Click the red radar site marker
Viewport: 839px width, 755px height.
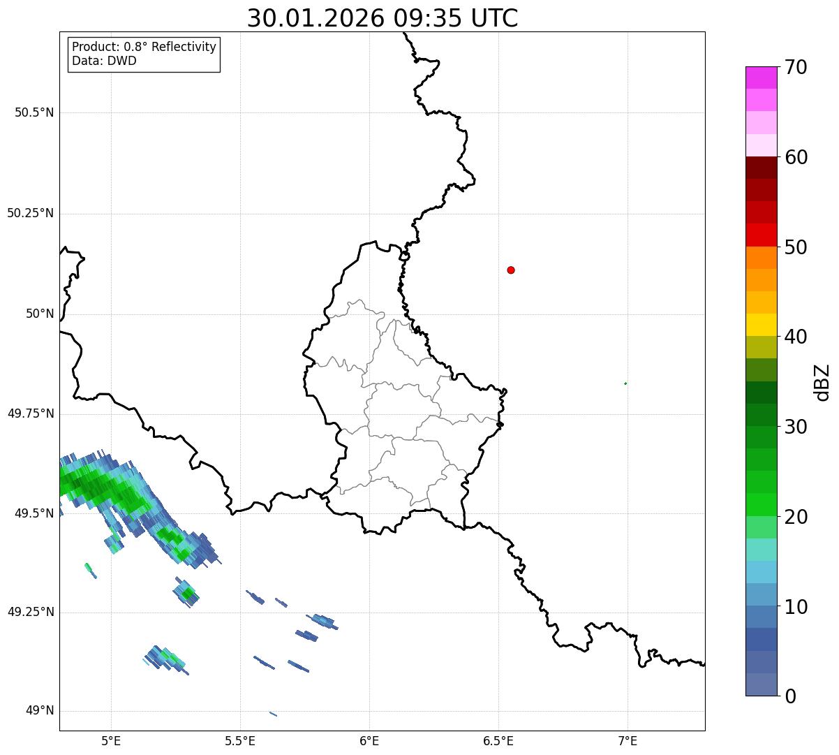[x=511, y=270]
